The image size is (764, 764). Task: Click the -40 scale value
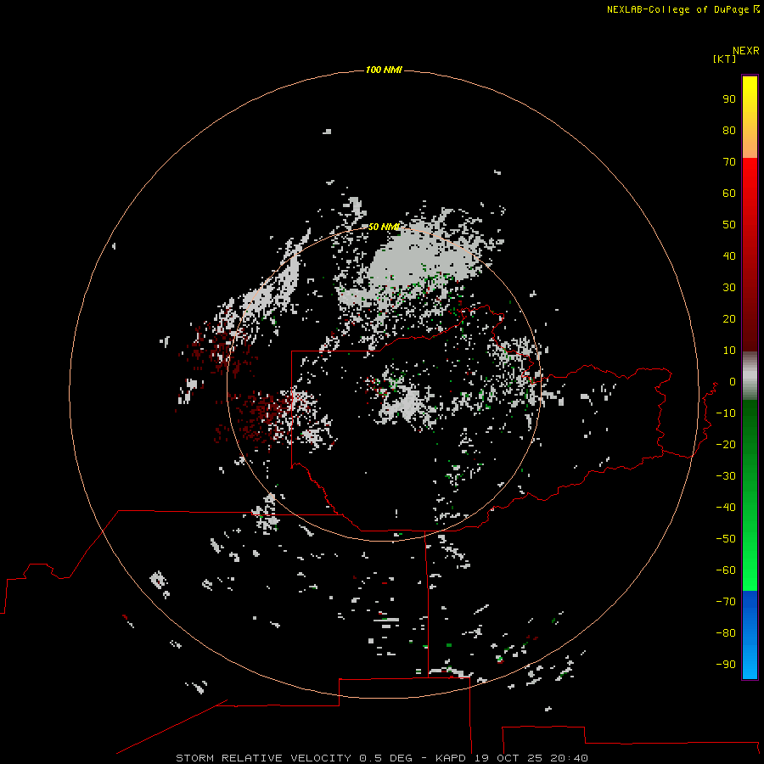[x=726, y=508]
